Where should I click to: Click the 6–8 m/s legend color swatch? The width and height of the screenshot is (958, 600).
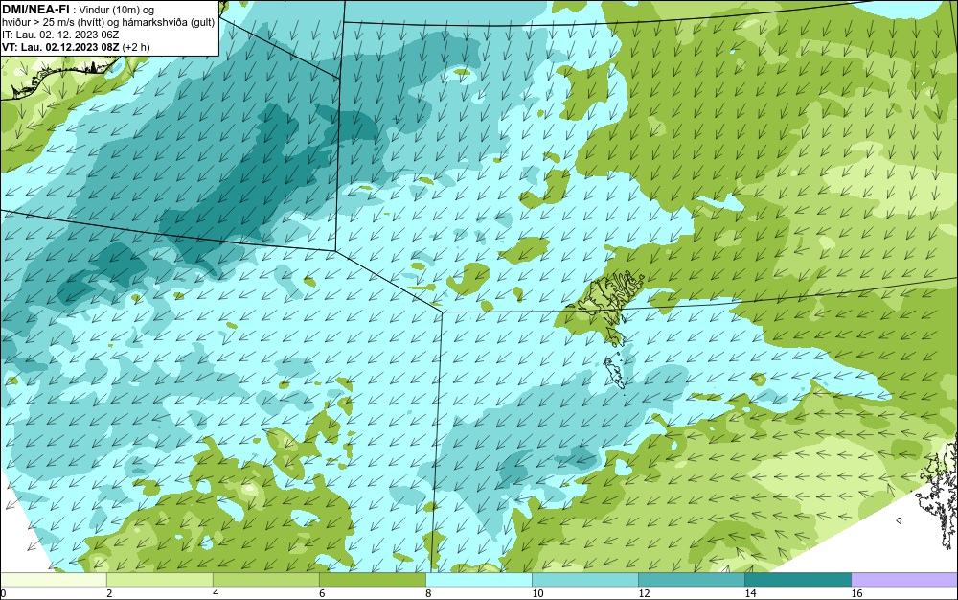372,579
